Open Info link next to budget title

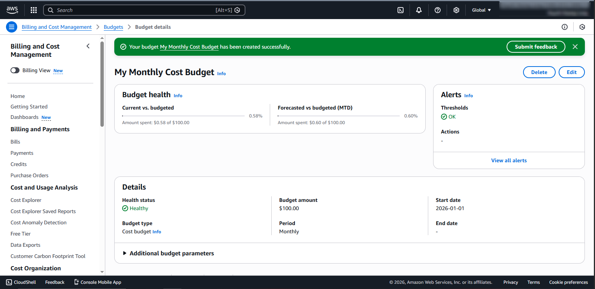221,74
